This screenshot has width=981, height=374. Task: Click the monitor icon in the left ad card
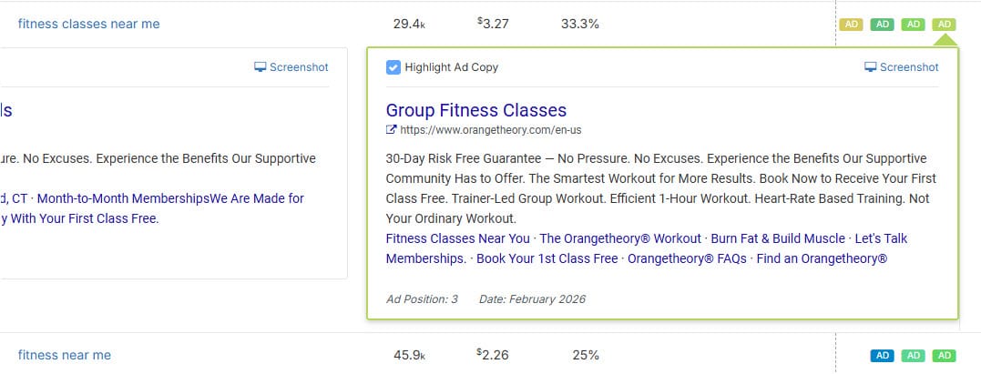click(x=261, y=67)
